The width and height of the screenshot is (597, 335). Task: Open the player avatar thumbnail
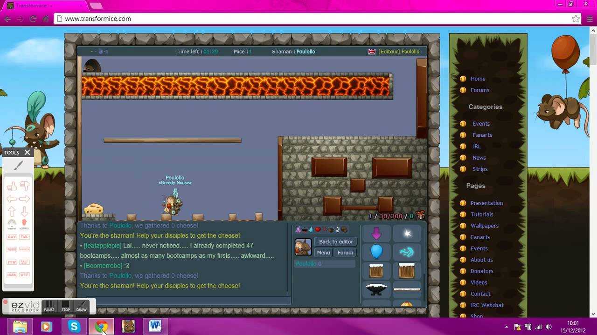[x=303, y=247]
